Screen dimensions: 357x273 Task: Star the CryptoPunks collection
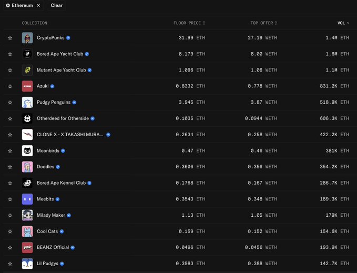[x=10, y=38]
